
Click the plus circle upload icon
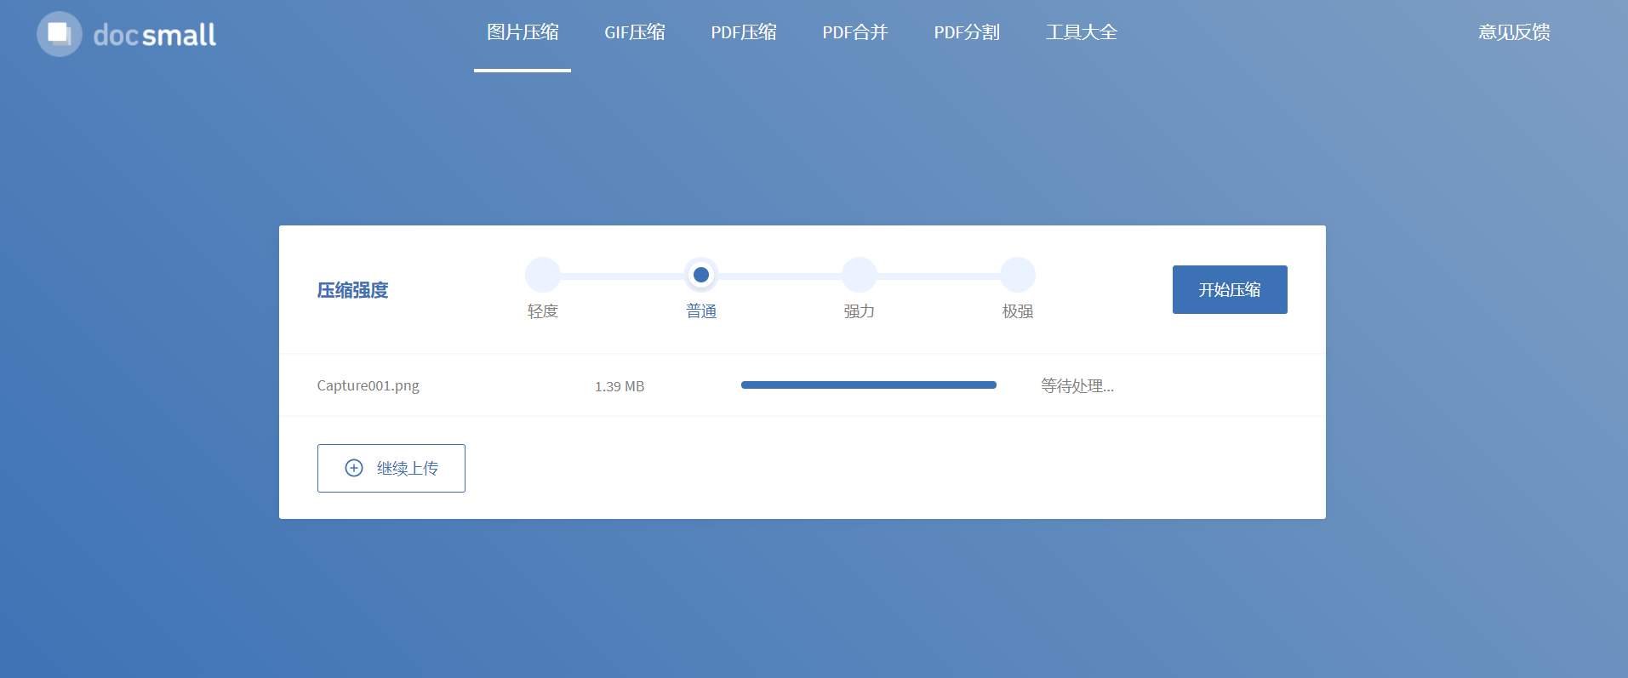point(354,468)
